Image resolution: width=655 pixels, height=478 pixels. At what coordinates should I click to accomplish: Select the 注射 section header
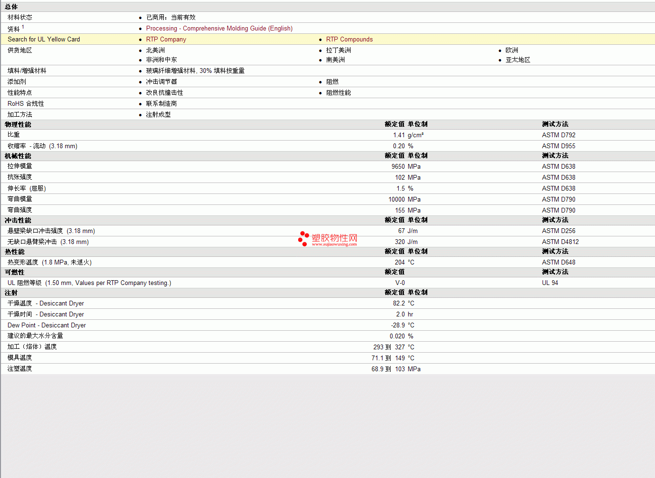click(x=11, y=293)
